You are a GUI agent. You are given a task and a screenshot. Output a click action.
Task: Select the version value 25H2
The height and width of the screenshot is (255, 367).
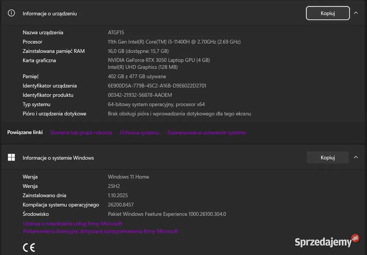[114, 186]
